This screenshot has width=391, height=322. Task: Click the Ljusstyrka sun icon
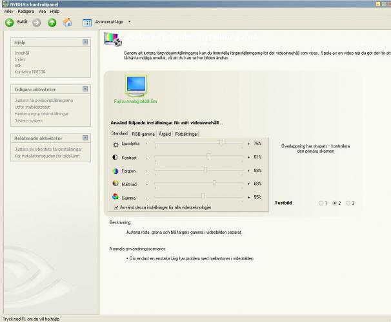point(115,144)
